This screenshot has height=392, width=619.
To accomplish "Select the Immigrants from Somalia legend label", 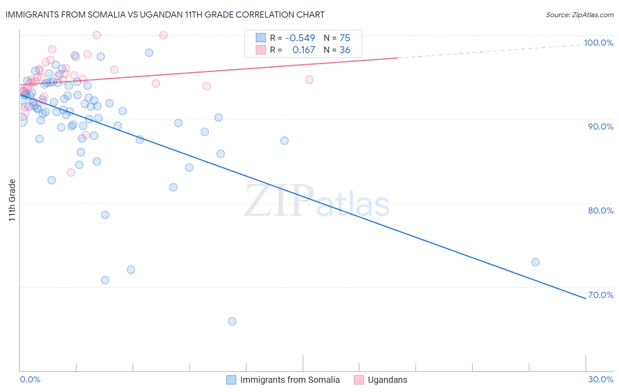I will (x=290, y=380).
